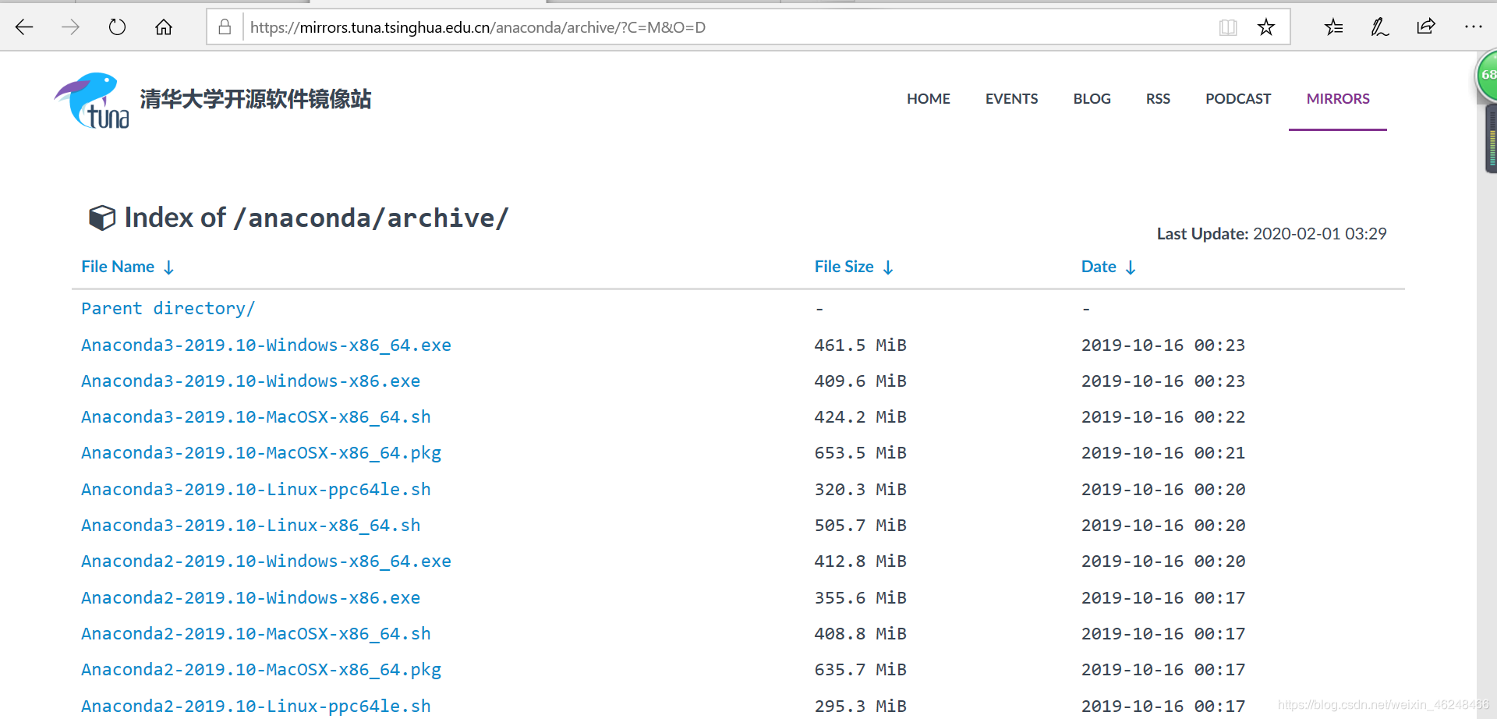Download Anaconda2-2019.10-Windows-x86_64.exe

coord(266,561)
